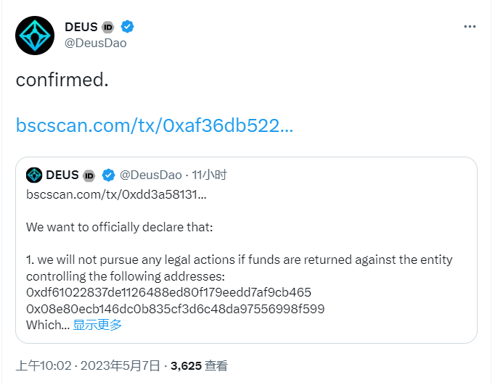This screenshot has width=495, height=385.
Task: Expand the quoted tweet with 显示更多
Action: [97, 325]
